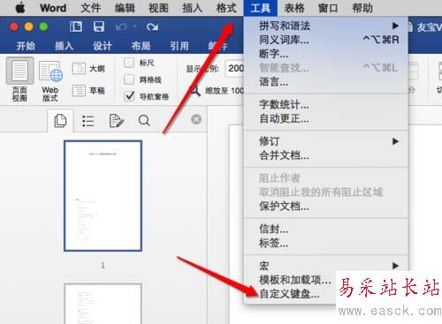Save the document with floppy disk icon
Viewport: 442px width, 324px height.
[99, 26]
